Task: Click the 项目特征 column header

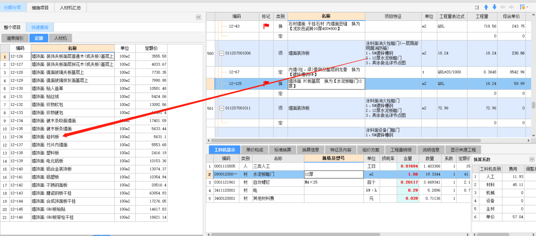Action: point(393,16)
